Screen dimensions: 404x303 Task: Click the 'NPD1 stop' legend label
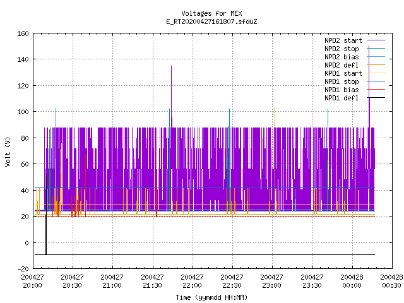(342, 81)
